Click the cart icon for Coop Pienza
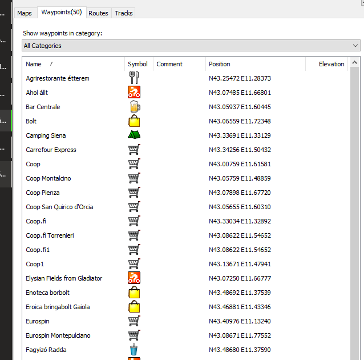The height and width of the screenshot is (360, 364). point(134,193)
